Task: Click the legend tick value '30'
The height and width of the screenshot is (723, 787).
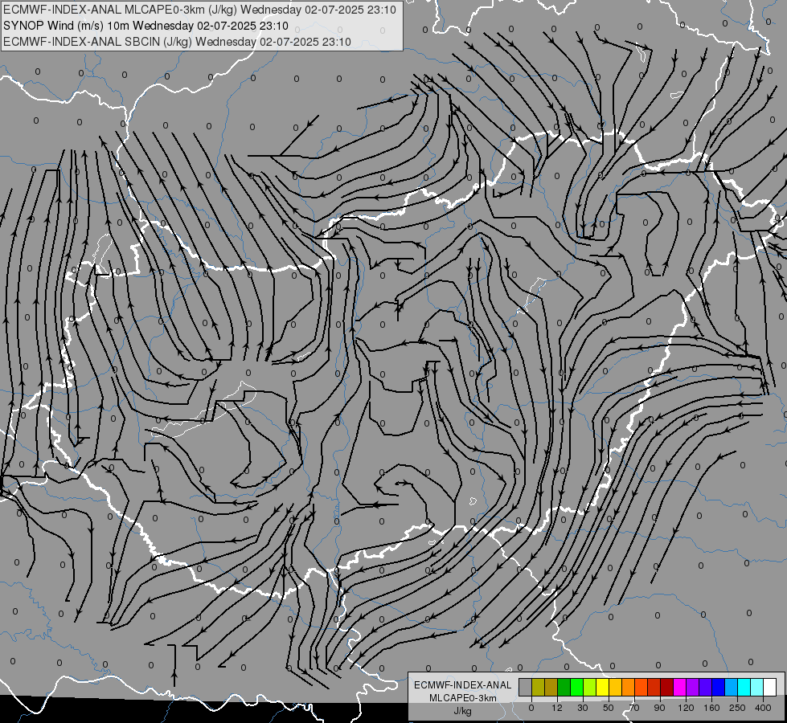Action: point(583,708)
